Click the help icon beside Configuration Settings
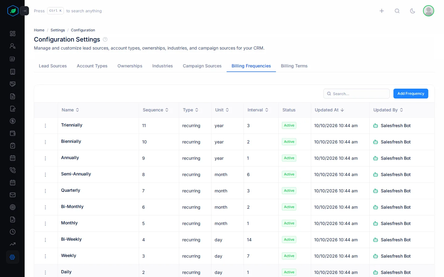 coord(105,39)
